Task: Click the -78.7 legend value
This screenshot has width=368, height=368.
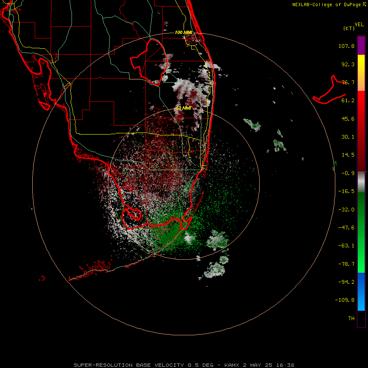Action: [x=346, y=264]
